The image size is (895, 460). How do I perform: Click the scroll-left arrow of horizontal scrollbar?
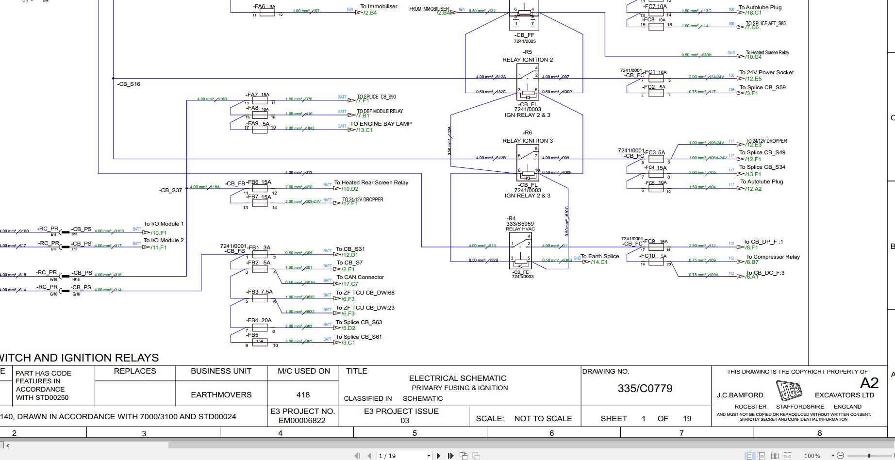pos(8,445)
